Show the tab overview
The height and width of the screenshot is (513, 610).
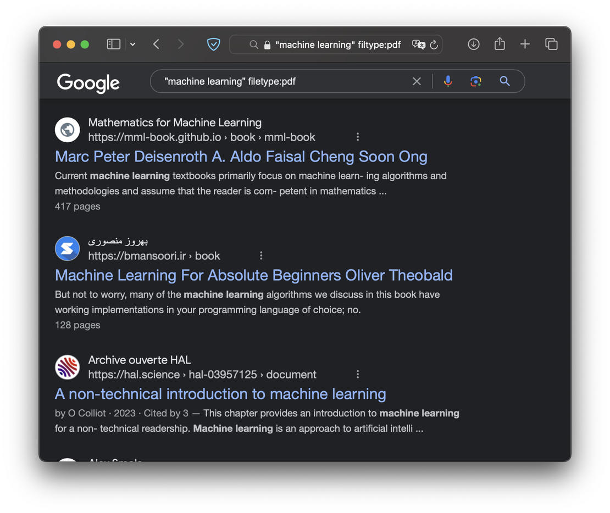551,44
